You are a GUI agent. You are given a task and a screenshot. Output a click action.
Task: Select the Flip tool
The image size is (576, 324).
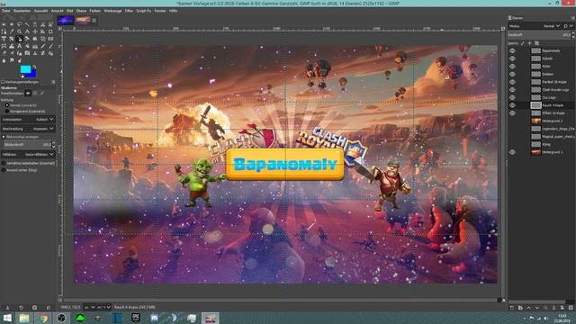(50, 39)
